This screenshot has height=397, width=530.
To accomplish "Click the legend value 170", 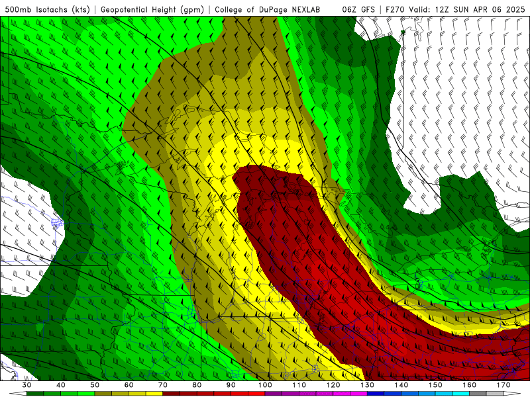I will [503, 385].
